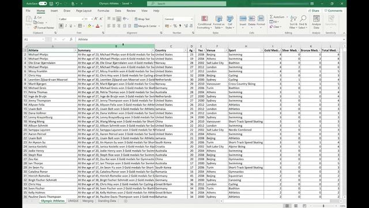Image resolution: width=369 pixels, height=208 pixels.
Task: Click the Comments button
Action: tap(333, 10)
